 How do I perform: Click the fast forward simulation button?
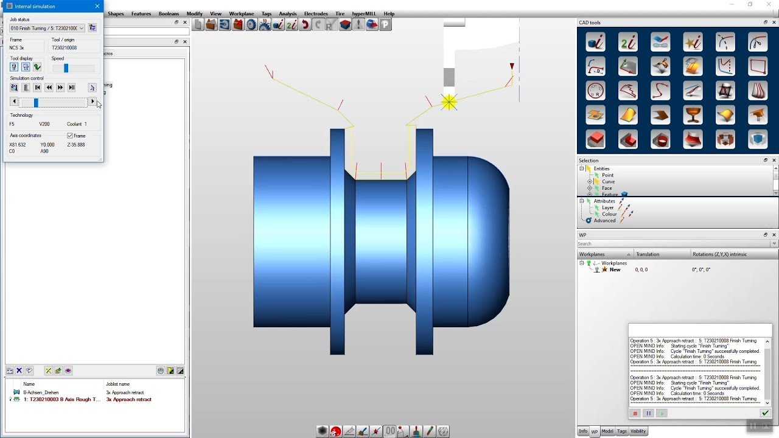tap(60, 88)
